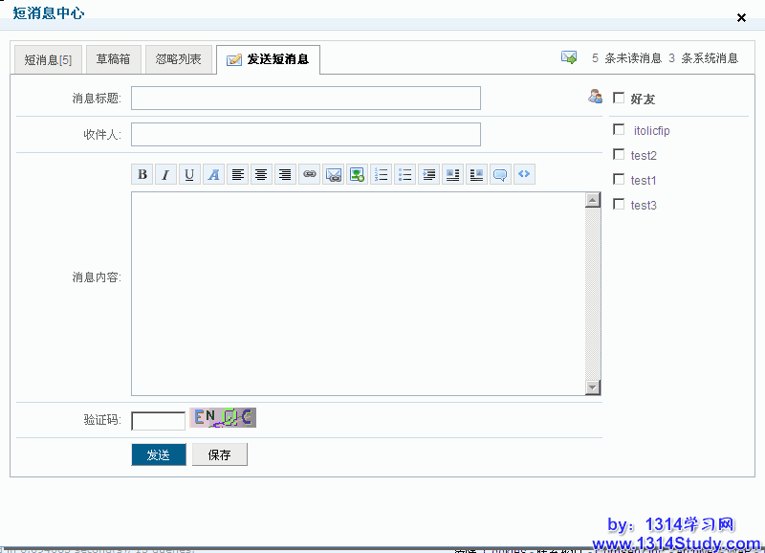Toggle bold formatting in the editor
Image resolution: width=765 pixels, height=553 pixels.
pos(142,174)
